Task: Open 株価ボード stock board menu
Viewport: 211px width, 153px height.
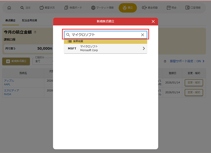Action: [73, 8]
